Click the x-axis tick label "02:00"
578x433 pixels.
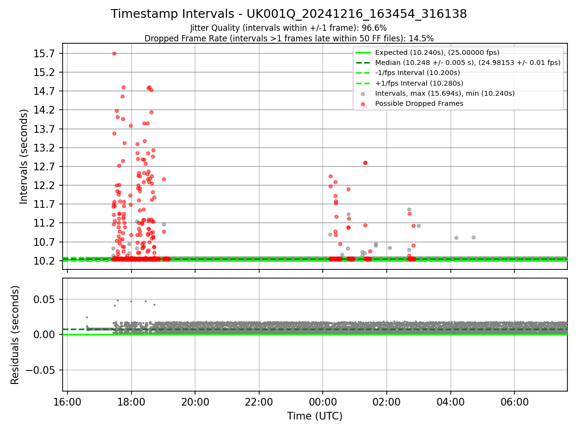click(x=387, y=402)
